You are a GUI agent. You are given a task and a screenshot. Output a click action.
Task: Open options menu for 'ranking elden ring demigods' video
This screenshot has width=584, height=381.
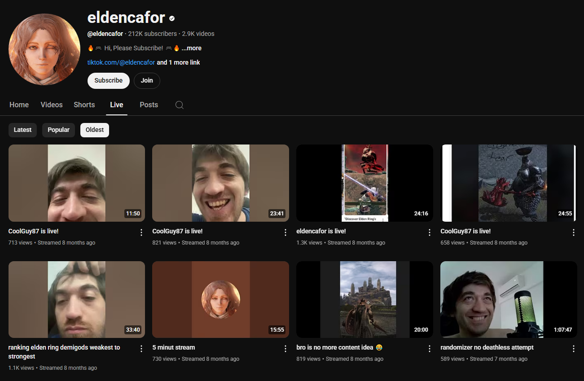[x=141, y=349]
